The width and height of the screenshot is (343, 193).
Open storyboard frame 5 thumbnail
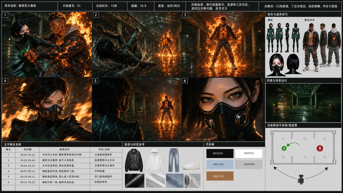pos(137,109)
